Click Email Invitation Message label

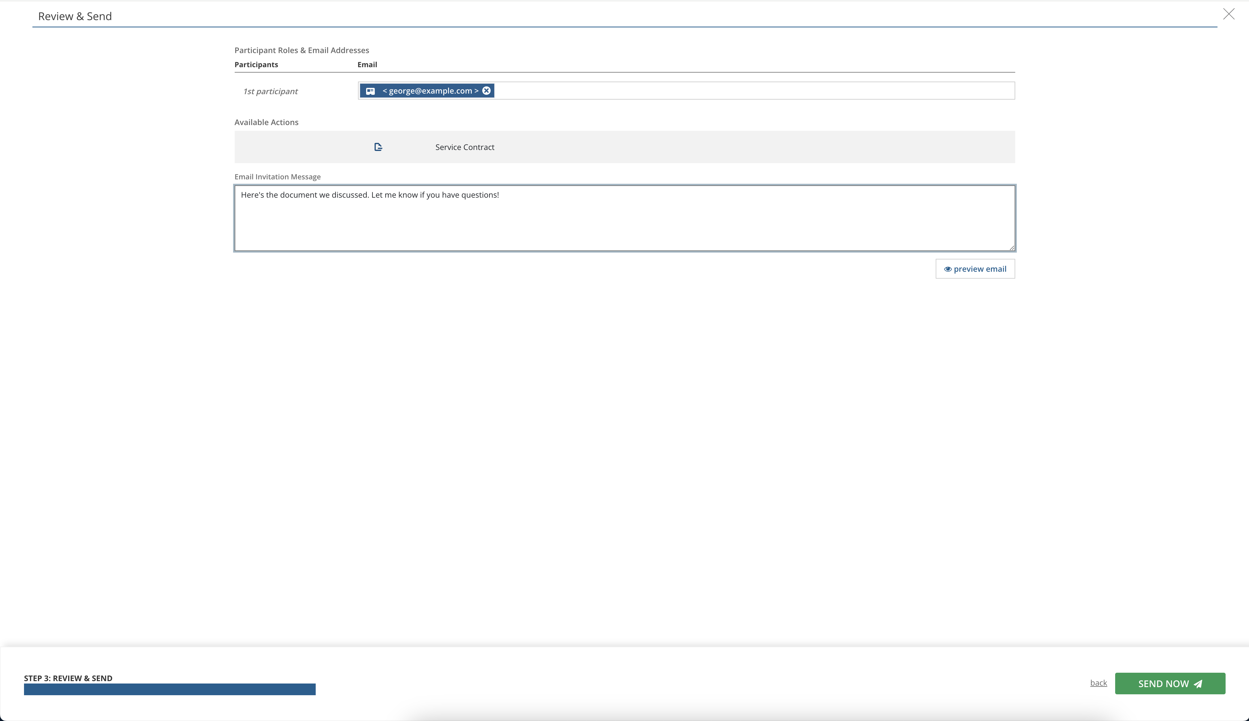coord(278,177)
